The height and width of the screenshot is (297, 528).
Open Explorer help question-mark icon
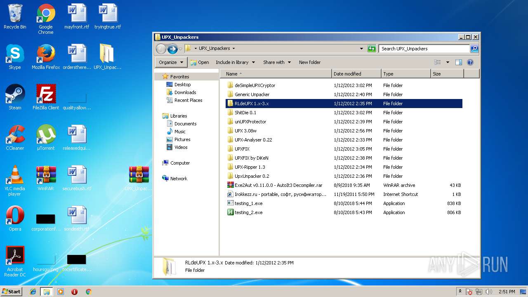point(470,62)
